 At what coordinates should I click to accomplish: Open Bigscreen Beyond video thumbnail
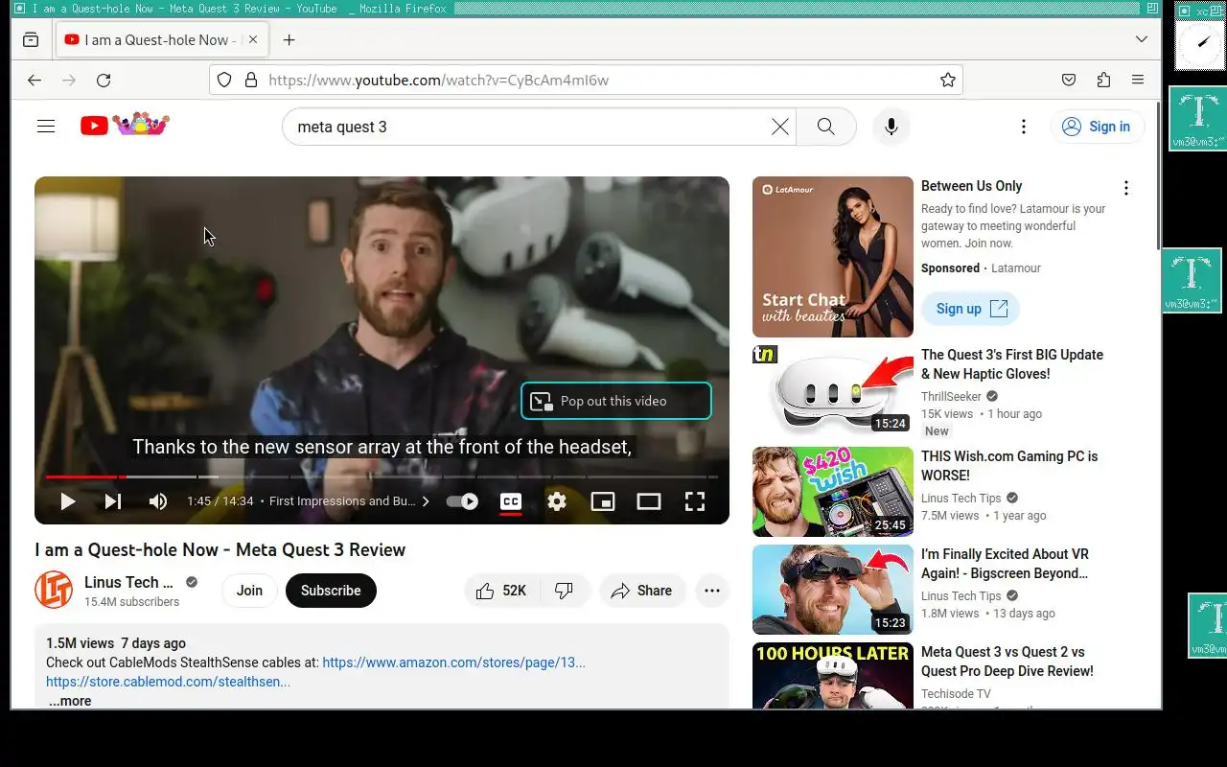[833, 590]
